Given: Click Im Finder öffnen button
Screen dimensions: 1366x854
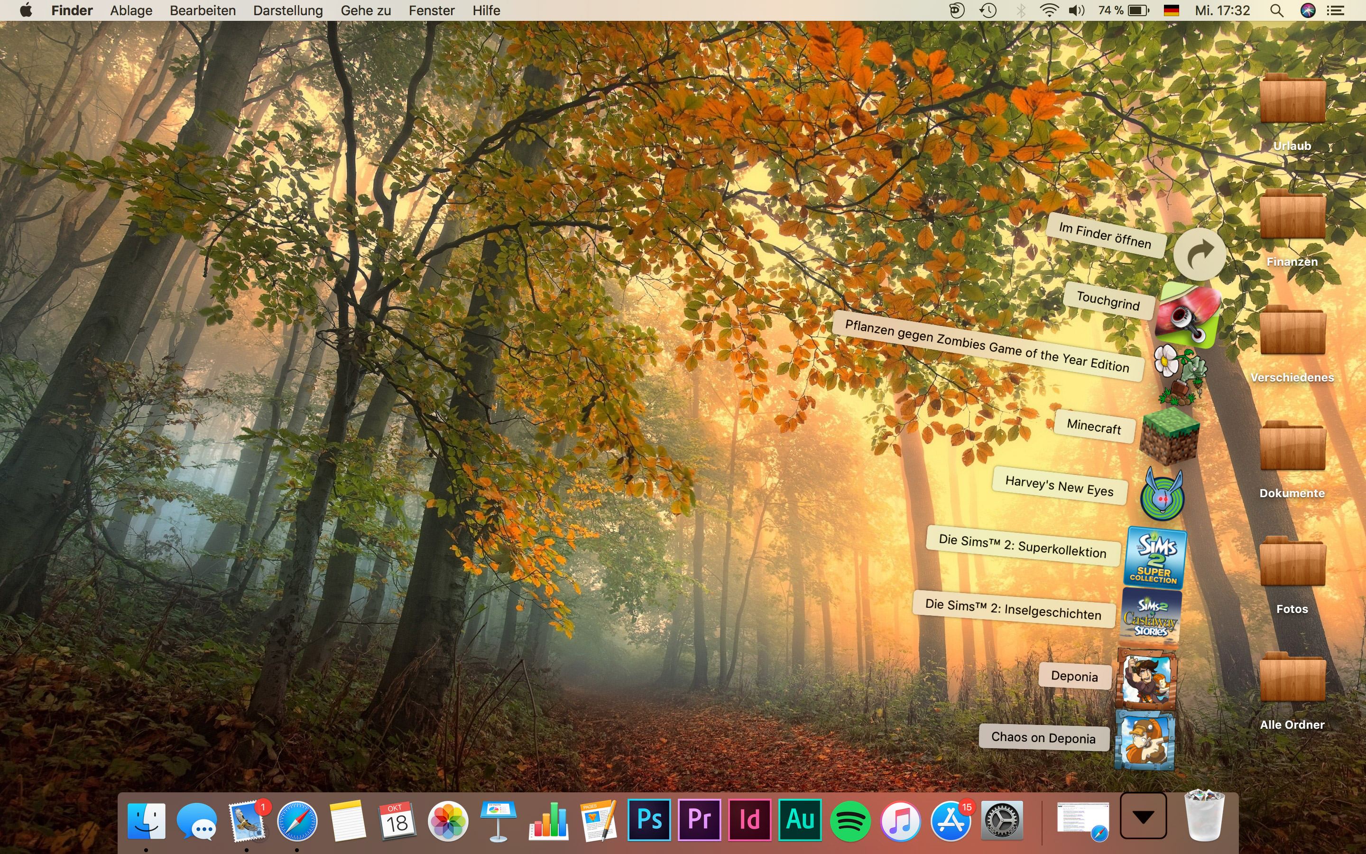Looking at the screenshot, I should point(1200,255).
